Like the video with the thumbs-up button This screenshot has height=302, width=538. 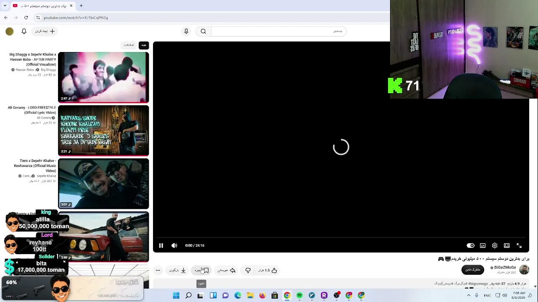[x=268, y=270]
